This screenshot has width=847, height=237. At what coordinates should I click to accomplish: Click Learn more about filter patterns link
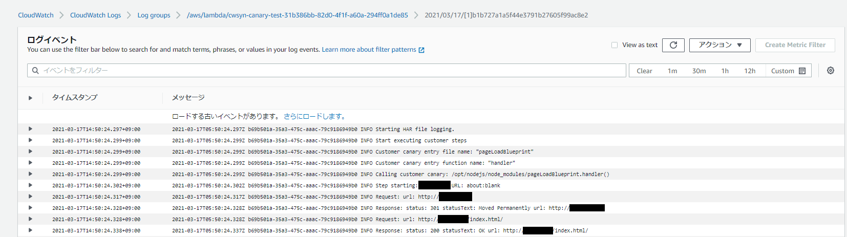[369, 50]
